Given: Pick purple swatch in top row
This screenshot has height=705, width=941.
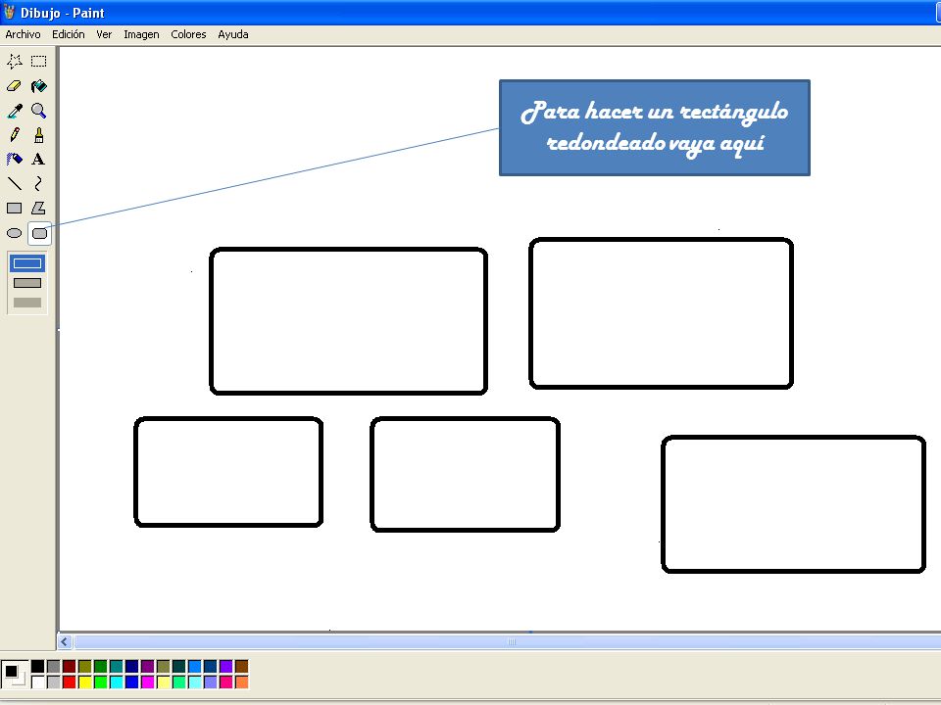Looking at the screenshot, I should click(x=148, y=666).
